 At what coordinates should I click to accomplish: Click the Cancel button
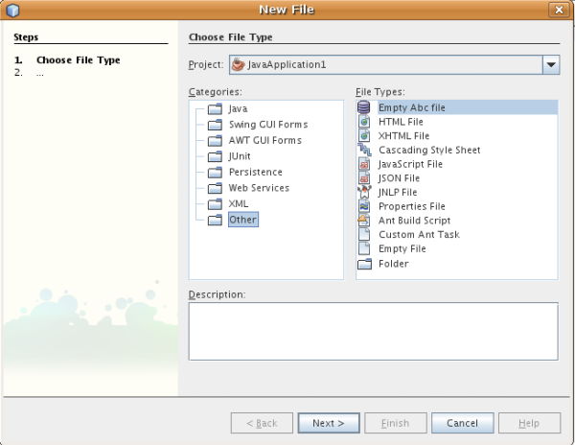(x=463, y=423)
